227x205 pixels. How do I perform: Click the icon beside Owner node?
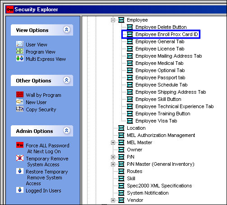[121, 150]
